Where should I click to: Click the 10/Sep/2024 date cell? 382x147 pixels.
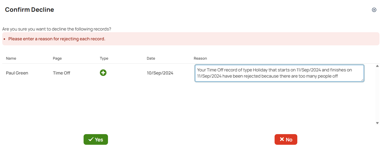(160, 73)
